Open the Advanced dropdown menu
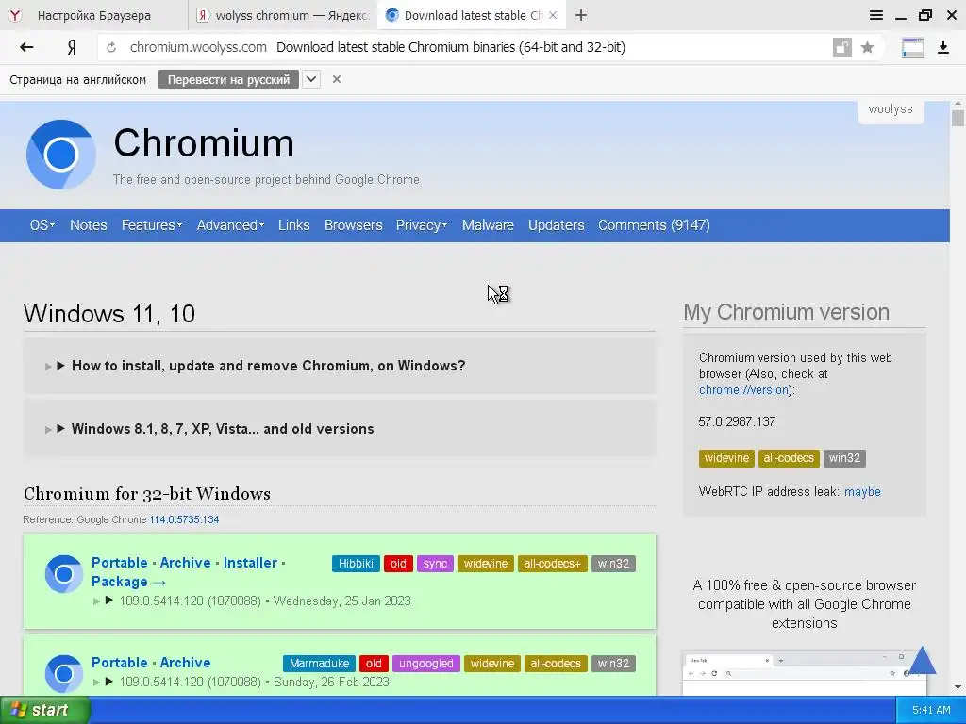This screenshot has width=966, height=724. (230, 225)
